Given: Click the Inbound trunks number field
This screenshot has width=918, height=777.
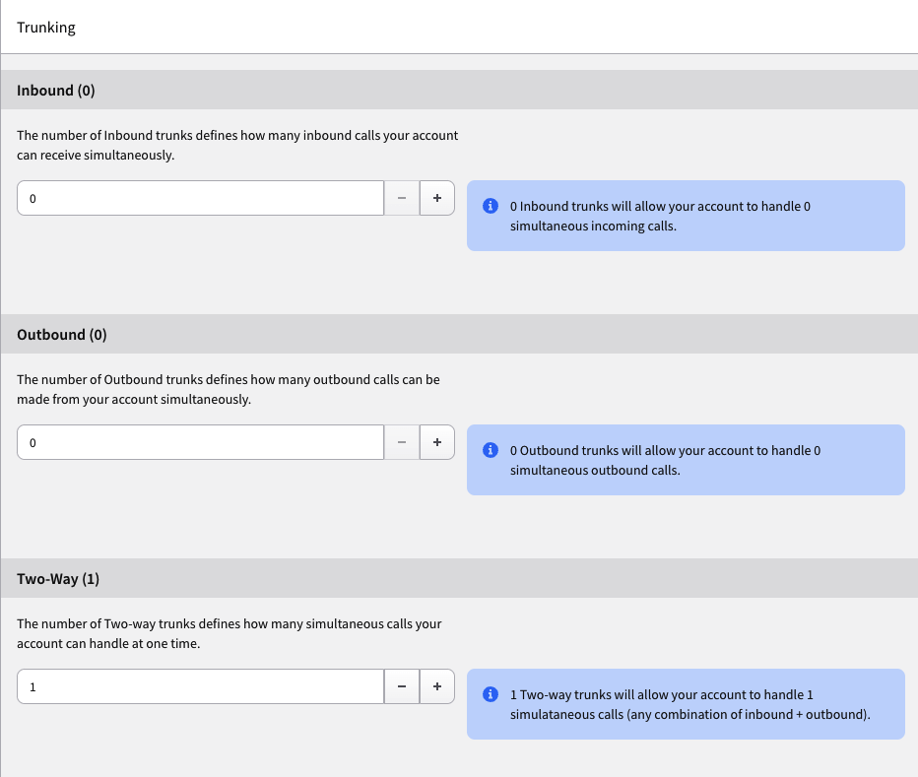Looking at the screenshot, I should [x=200, y=198].
